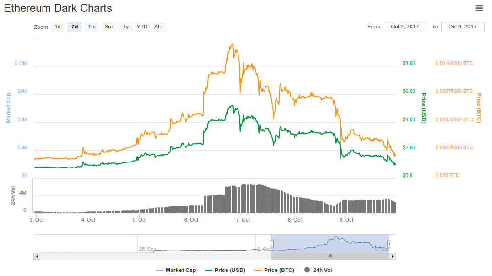Grab the right navigator range handle

pos(389,244)
